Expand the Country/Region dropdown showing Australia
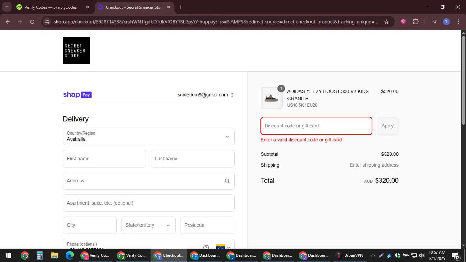The width and height of the screenshot is (466, 262). pos(148,136)
